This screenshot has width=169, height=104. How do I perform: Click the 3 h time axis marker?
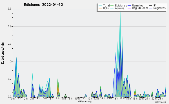(32, 98)
